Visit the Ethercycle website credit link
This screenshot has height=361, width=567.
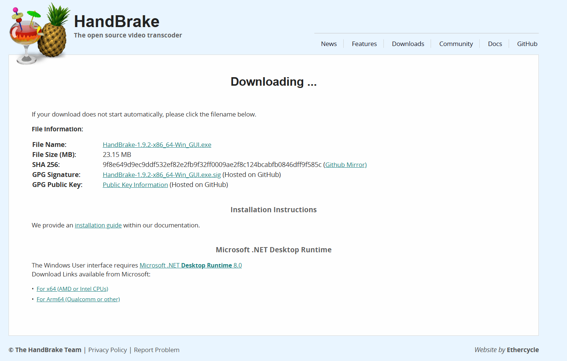pyautogui.click(x=522, y=350)
